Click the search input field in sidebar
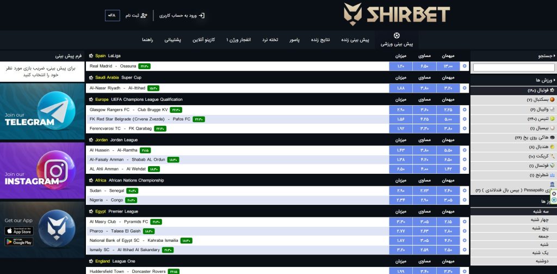 click(513, 67)
